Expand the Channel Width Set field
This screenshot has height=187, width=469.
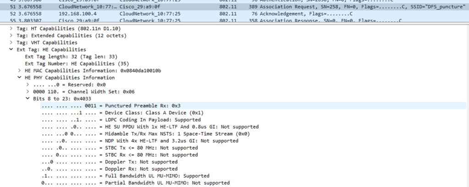pos(28,91)
